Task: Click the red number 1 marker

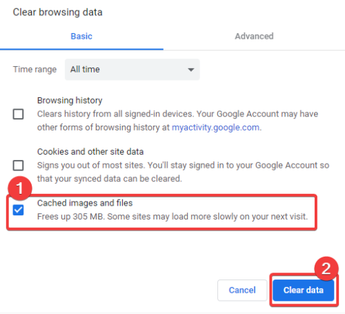Action: (x=20, y=188)
